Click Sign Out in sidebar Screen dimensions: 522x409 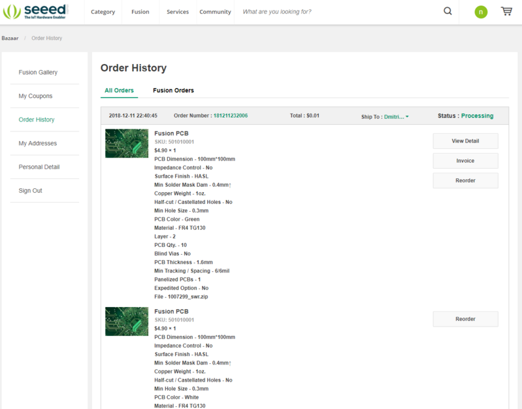pyautogui.click(x=30, y=191)
